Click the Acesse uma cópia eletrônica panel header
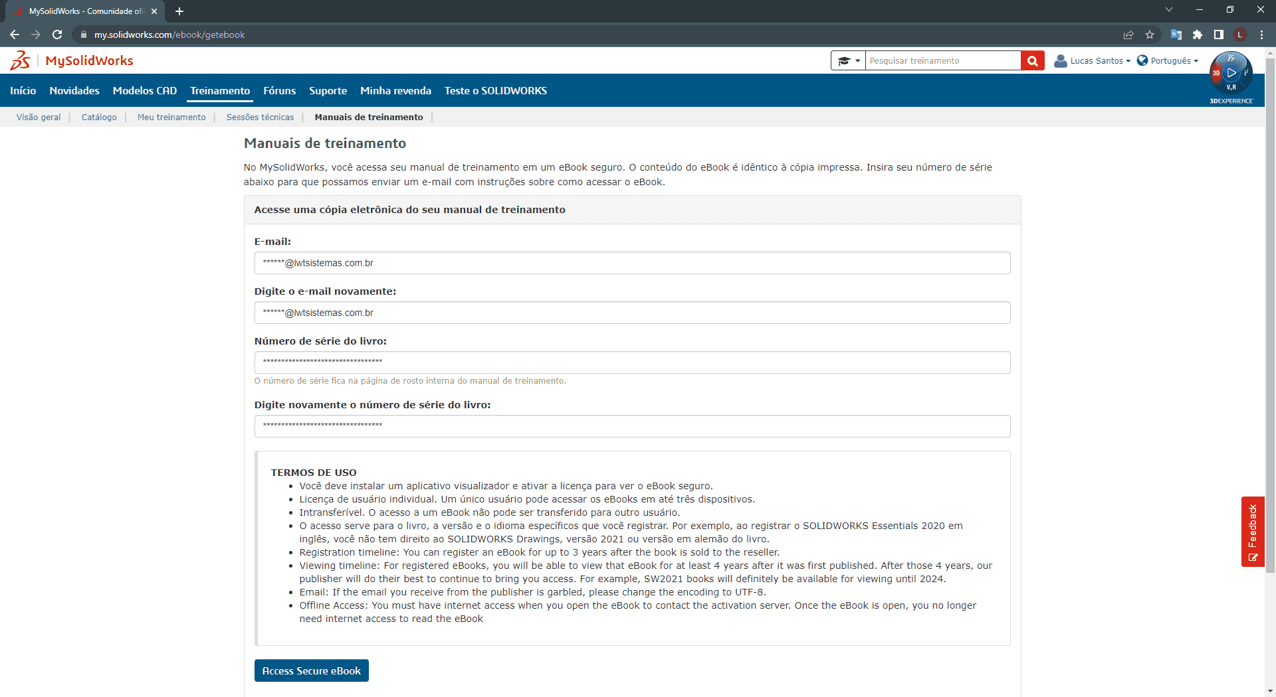Screen dimensions: 1276x697 click(632, 210)
